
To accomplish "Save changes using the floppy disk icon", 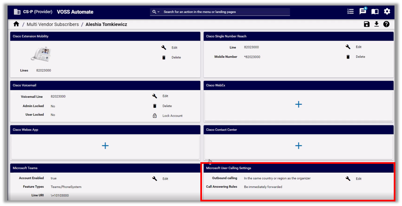I will 366,24.
